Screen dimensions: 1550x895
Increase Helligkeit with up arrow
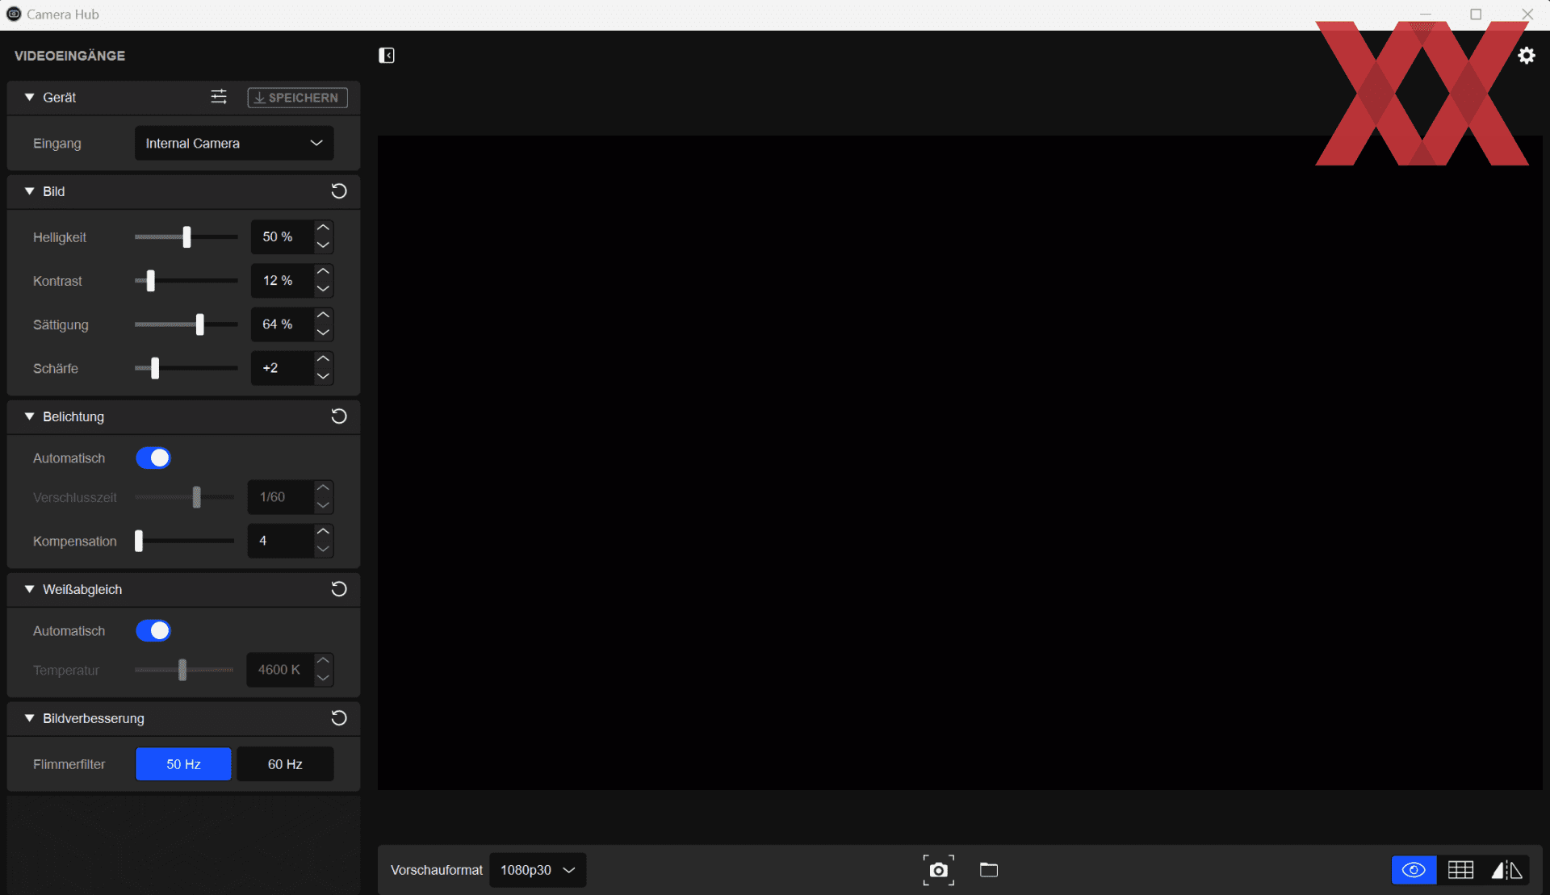pos(323,228)
